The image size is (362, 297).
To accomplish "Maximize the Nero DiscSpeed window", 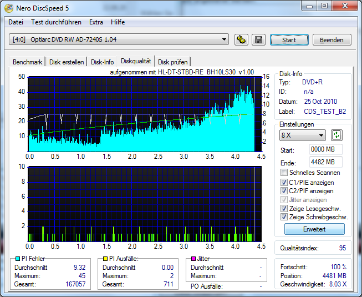I will [x=324, y=6].
